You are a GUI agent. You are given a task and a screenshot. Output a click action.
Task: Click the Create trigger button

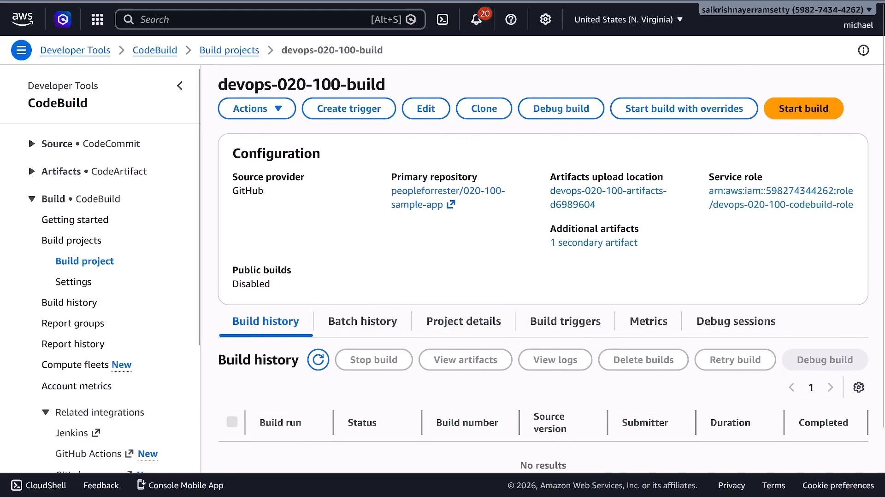tap(349, 109)
